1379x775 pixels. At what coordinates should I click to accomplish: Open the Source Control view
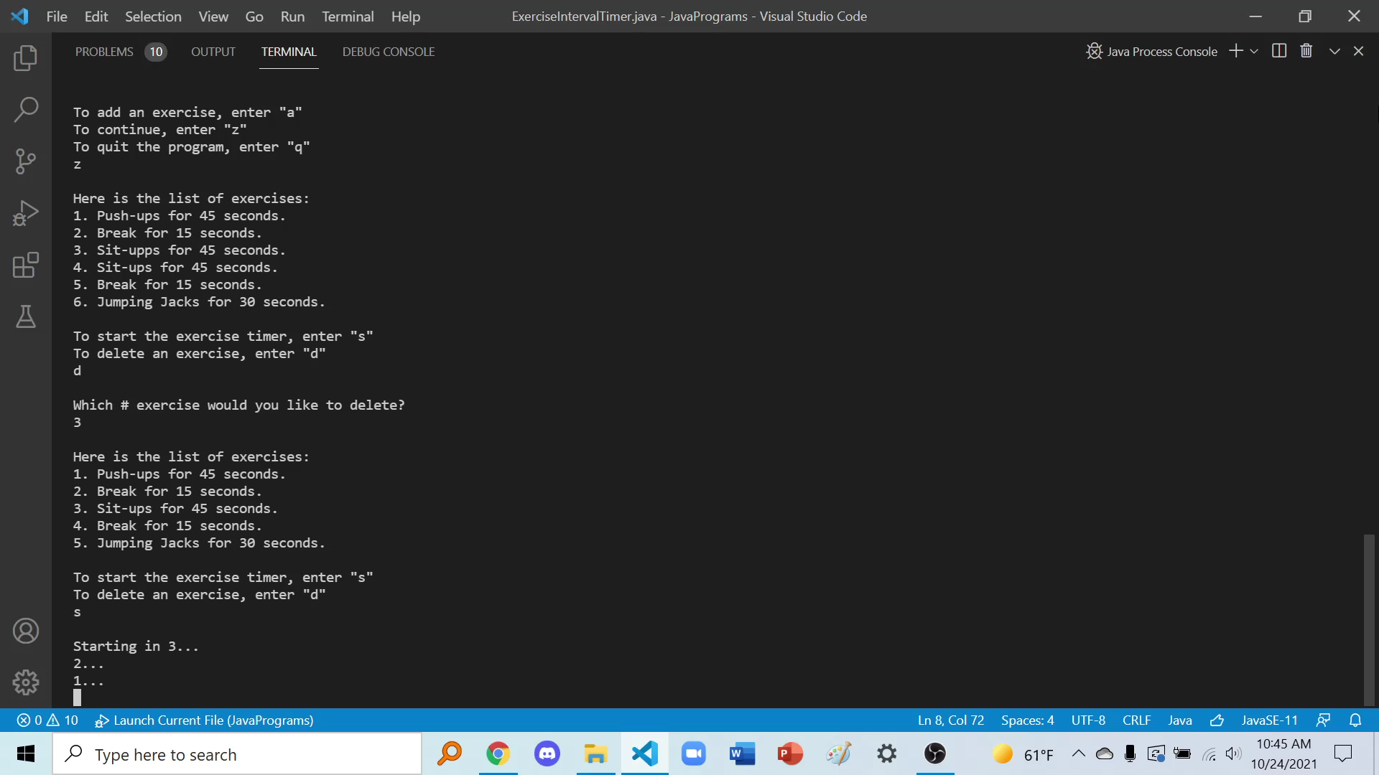[x=26, y=161]
